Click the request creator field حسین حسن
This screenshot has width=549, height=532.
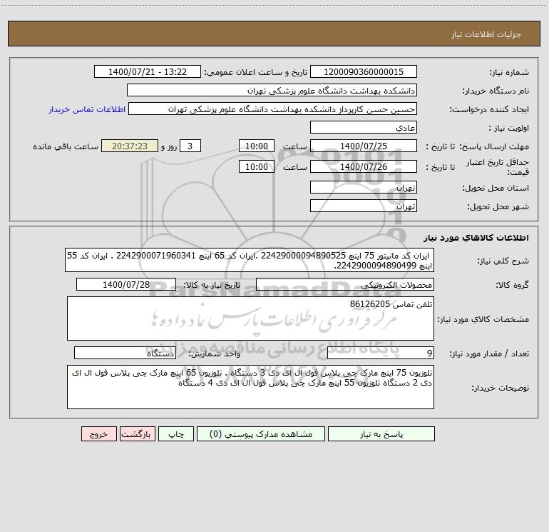(x=272, y=109)
